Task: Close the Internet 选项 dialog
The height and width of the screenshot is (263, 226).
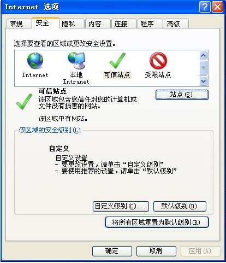Action: (x=217, y=7)
